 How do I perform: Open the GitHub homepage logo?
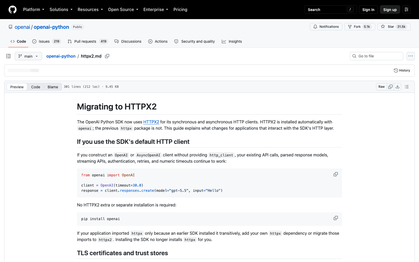pos(13,9)
